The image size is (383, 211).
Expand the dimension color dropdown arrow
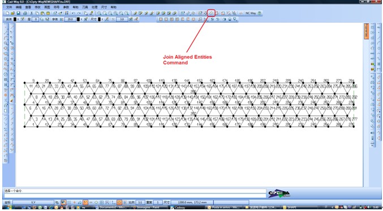point(102,19)
